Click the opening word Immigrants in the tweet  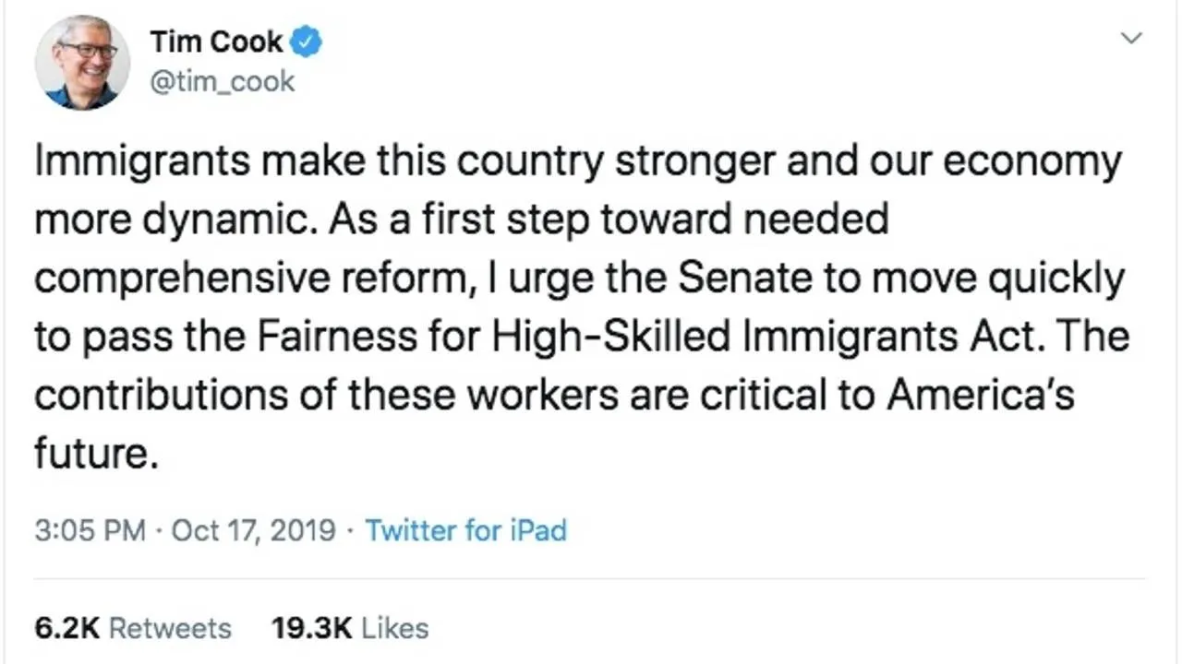(142, 163)
